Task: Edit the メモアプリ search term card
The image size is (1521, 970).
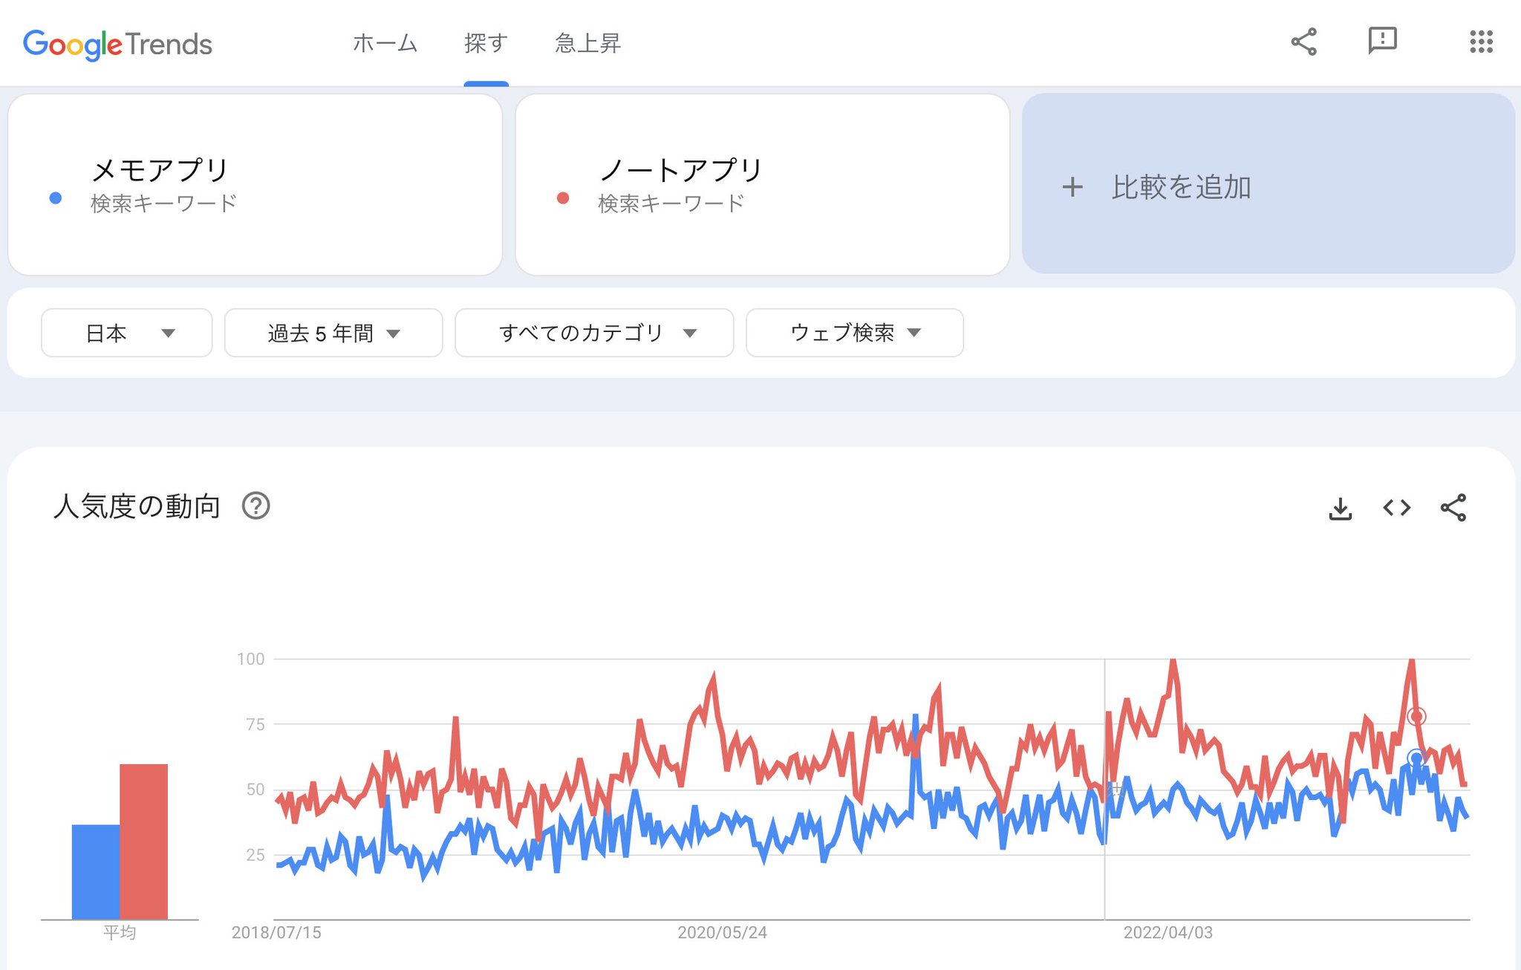Action: [x=255, y=184]
